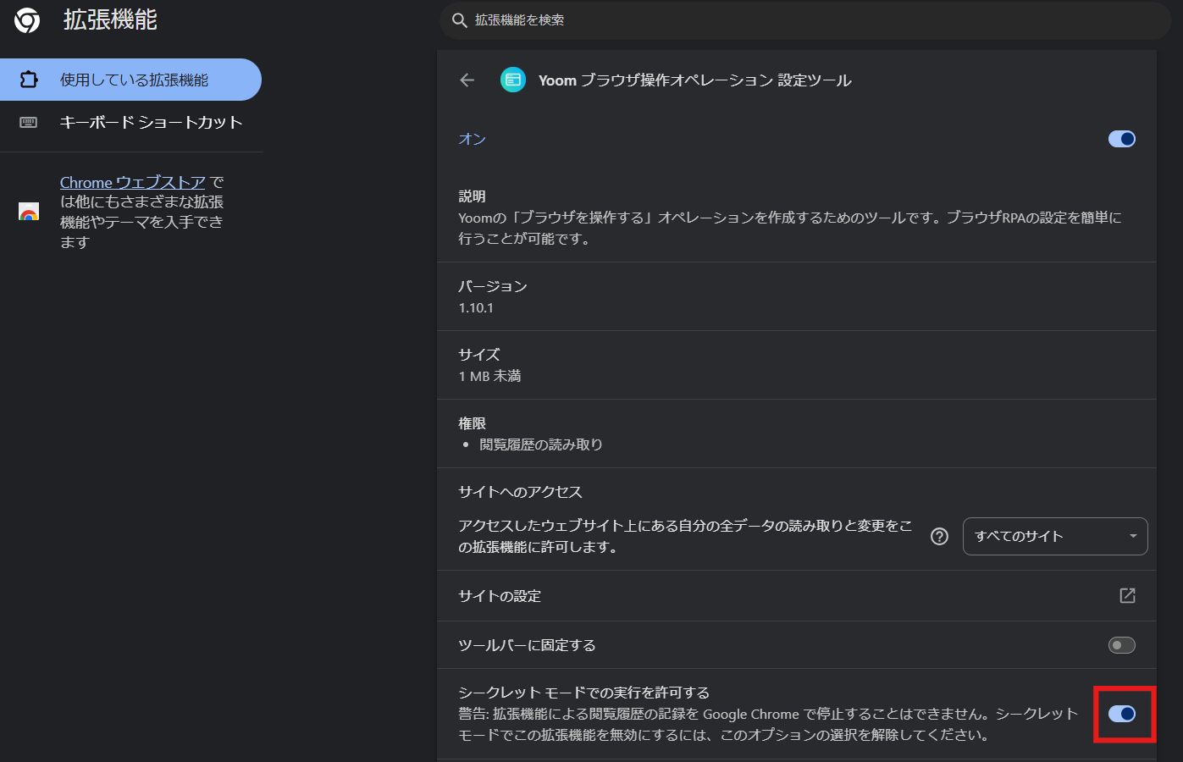
Task: Click the 拡張機能を検索 search field
Action: coord(805,20)
